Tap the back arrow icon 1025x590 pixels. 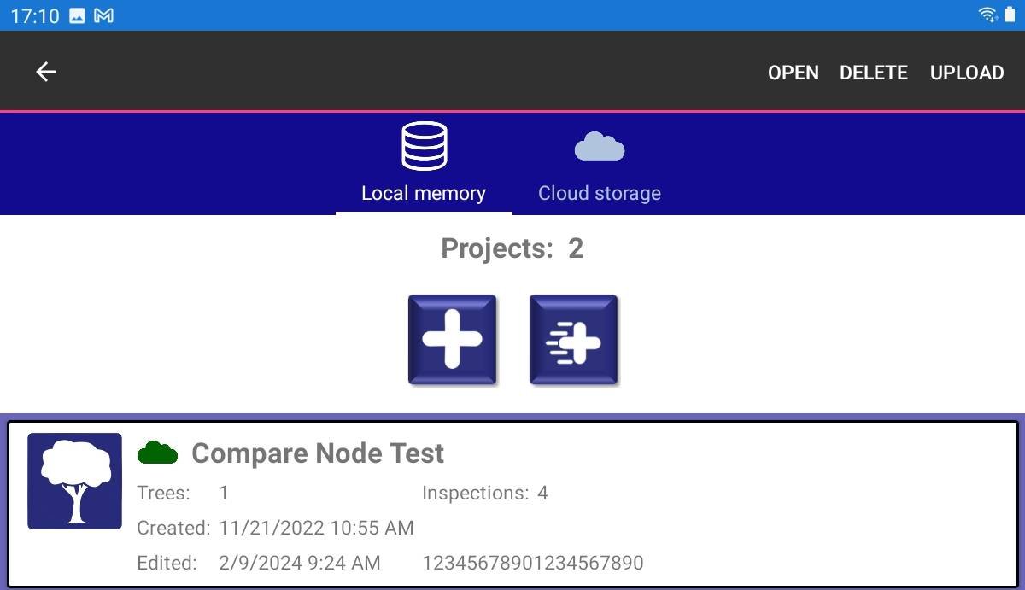[46, 73]
